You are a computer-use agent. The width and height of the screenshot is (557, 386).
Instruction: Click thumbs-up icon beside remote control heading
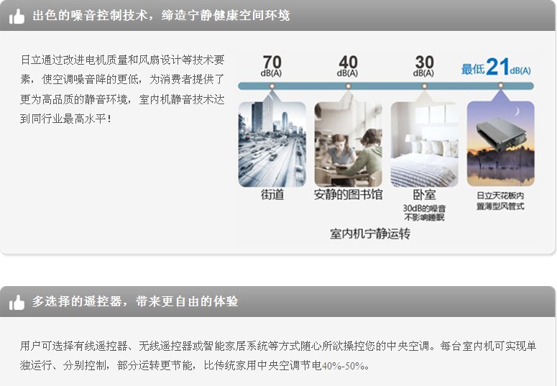(x=17, y=303)
